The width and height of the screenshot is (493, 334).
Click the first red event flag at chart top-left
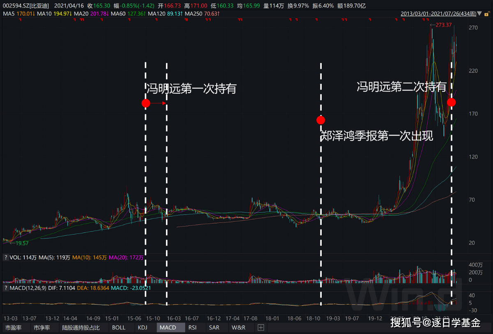pos(20,21)
